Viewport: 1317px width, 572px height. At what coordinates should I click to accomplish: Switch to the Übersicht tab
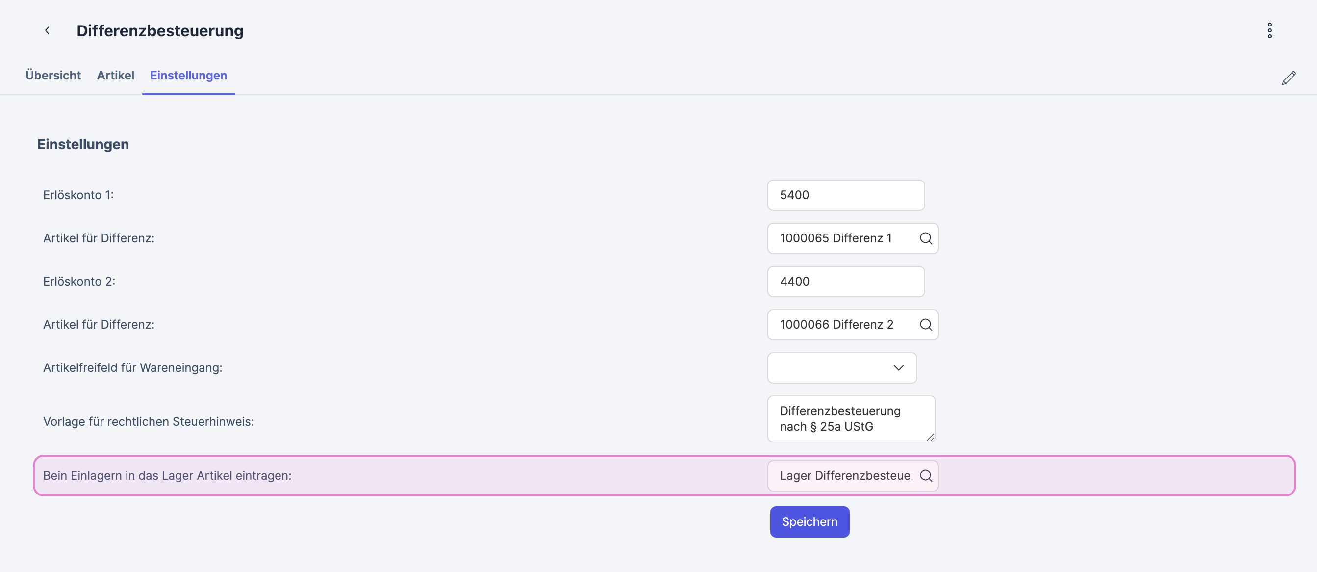coord(53,75)
